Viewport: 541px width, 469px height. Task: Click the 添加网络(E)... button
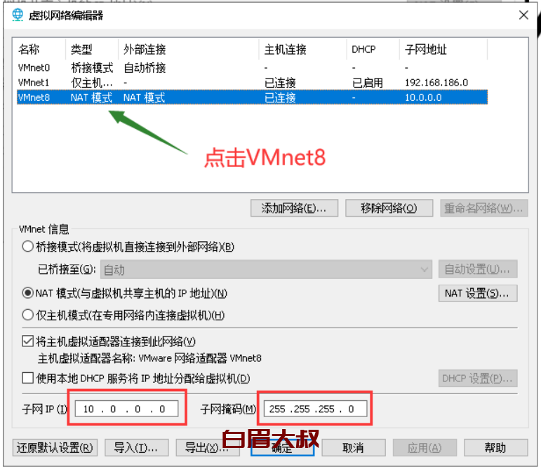pos(294,208)
